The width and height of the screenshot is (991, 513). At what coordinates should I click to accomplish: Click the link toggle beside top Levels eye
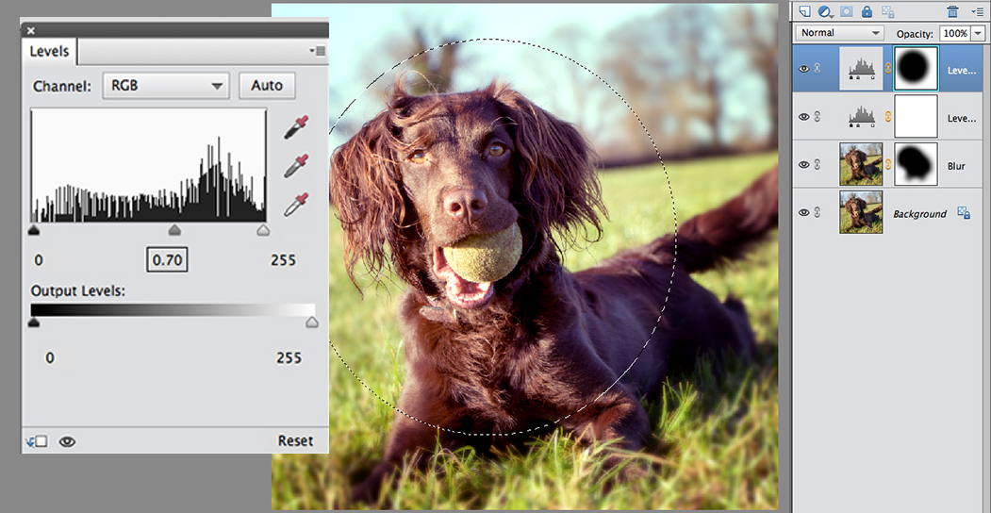pos(818,68)
